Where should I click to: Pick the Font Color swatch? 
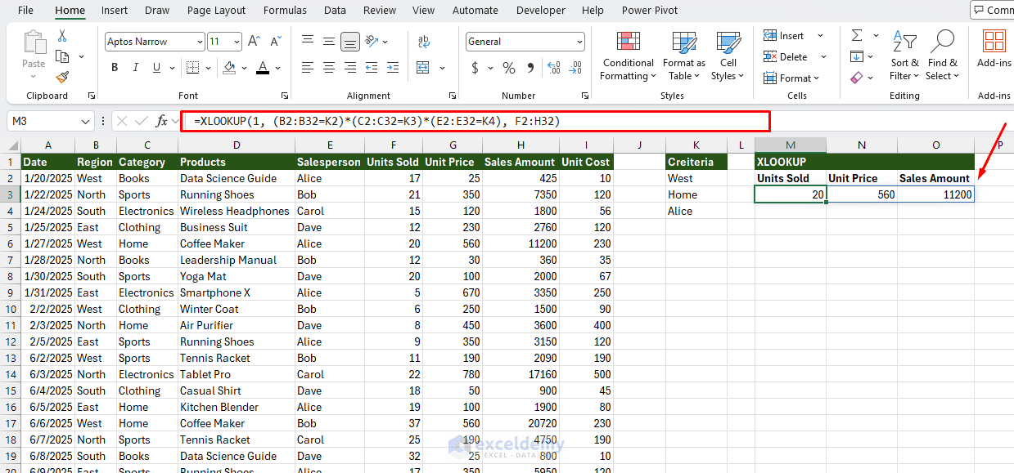[263, 68]
